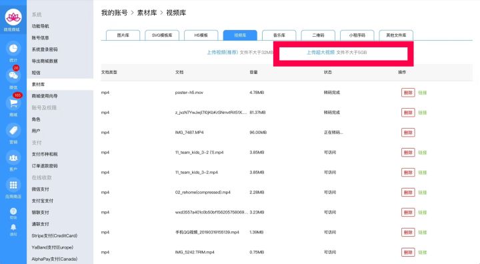Open 微信支付 menu item
Screen dimensions: 480x264
41,189
